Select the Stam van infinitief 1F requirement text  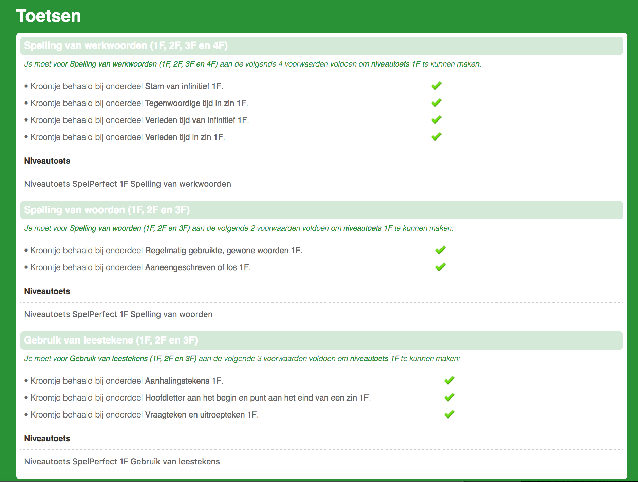(184, 86)
